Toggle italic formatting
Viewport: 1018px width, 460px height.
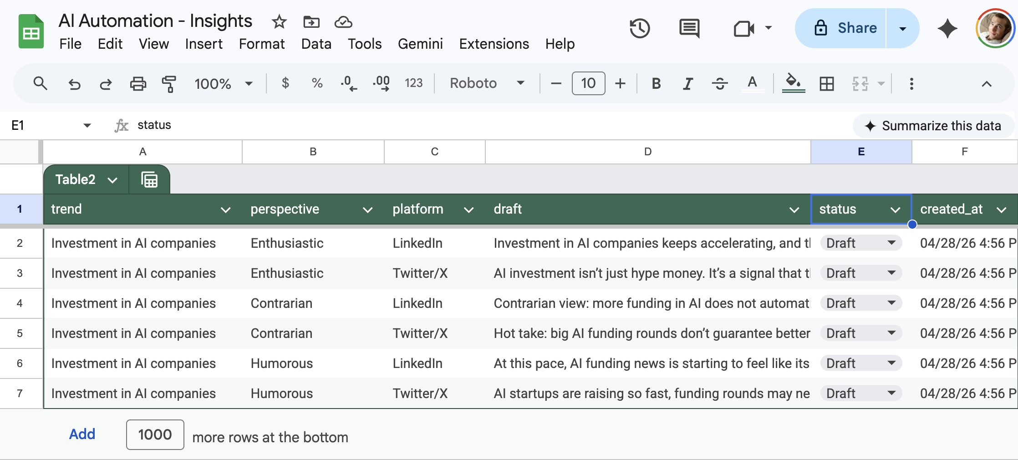pyautogui.click(x=688, y=83)
